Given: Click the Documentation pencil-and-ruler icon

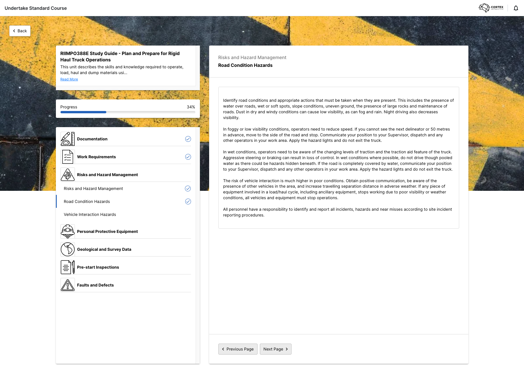Looking at the screenshot, I should pyautogui.click(x=68, y=139).
